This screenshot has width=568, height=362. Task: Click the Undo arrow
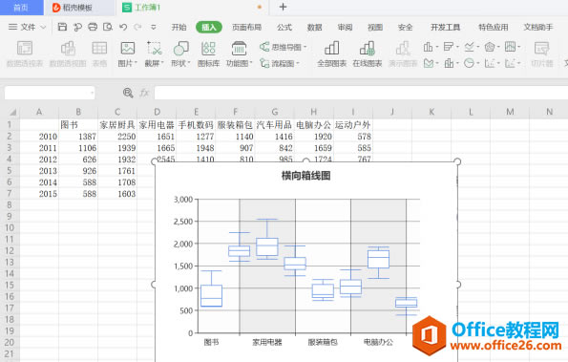tap(123, 27)
